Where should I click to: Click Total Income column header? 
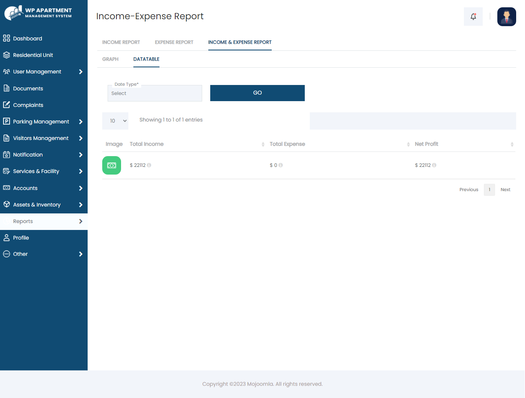146,144
